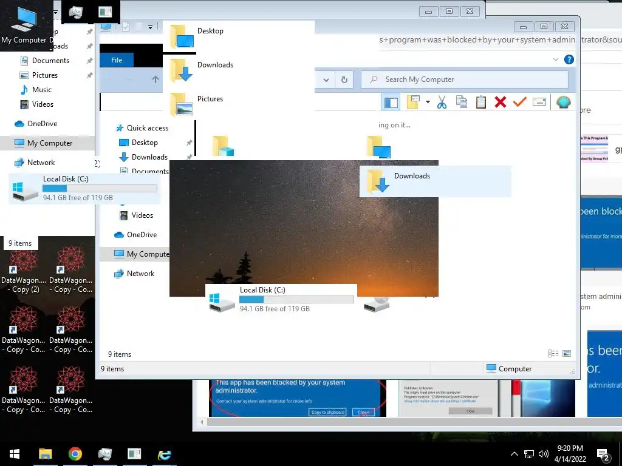Click the red X Delete icon

coord(501,102)
